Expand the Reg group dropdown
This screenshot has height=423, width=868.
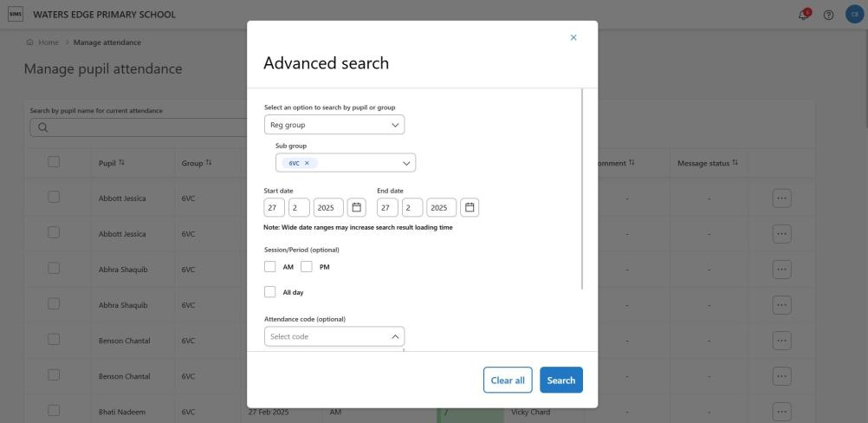tap(334, 125)
